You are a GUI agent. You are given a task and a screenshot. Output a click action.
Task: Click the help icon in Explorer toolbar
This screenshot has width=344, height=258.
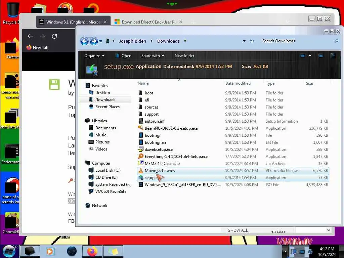click(x=333, y=56)
